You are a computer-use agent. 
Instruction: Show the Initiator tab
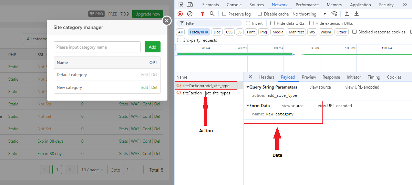pyautogui.click(x=354, y=77)
